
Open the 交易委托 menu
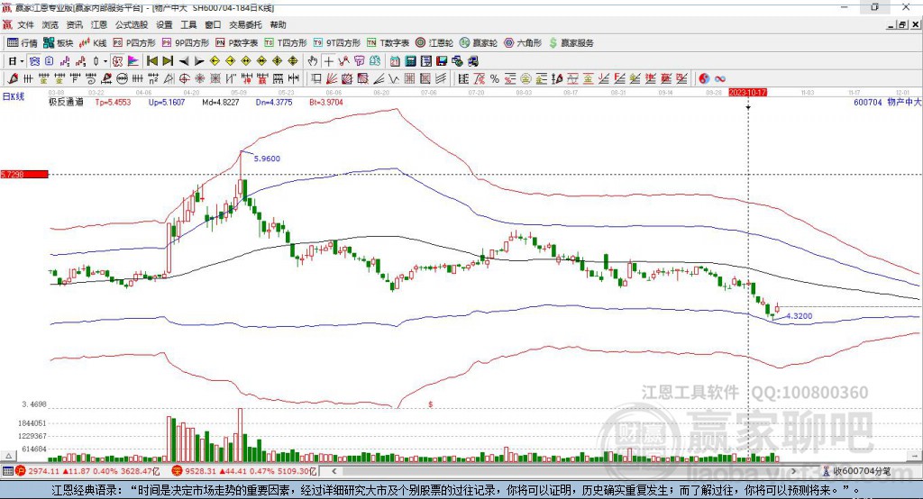[245, 24]
